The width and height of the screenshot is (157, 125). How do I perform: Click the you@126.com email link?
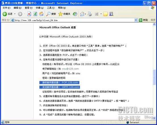point(70,69)
